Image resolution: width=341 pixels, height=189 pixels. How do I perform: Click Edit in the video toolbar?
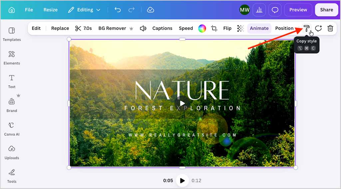pos(36,28)
